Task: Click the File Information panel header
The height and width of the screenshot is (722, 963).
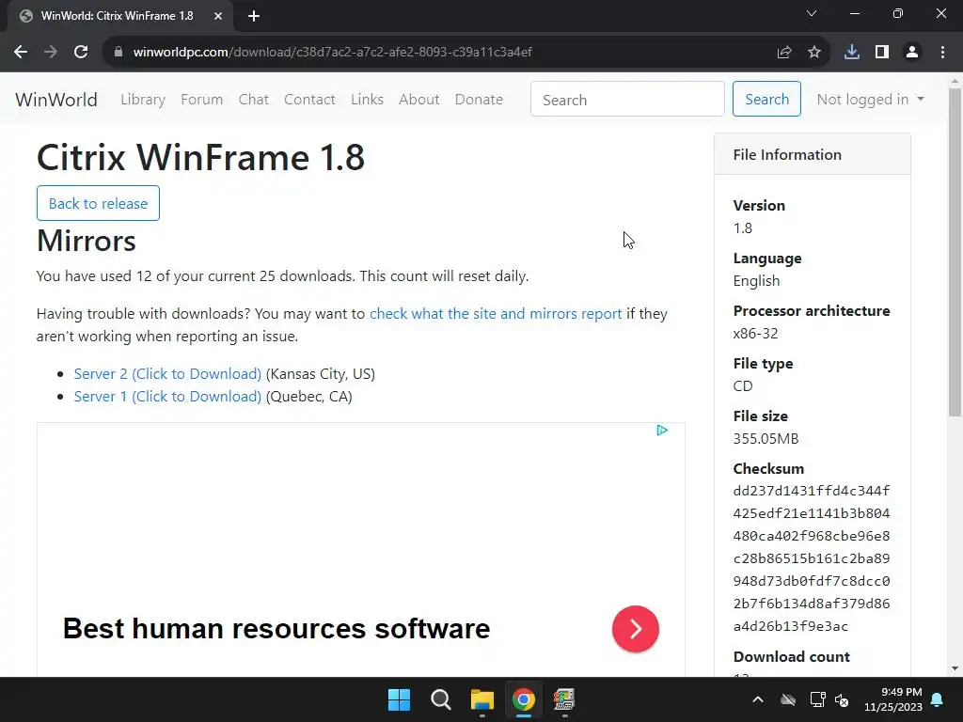Action: click(813, 155)
